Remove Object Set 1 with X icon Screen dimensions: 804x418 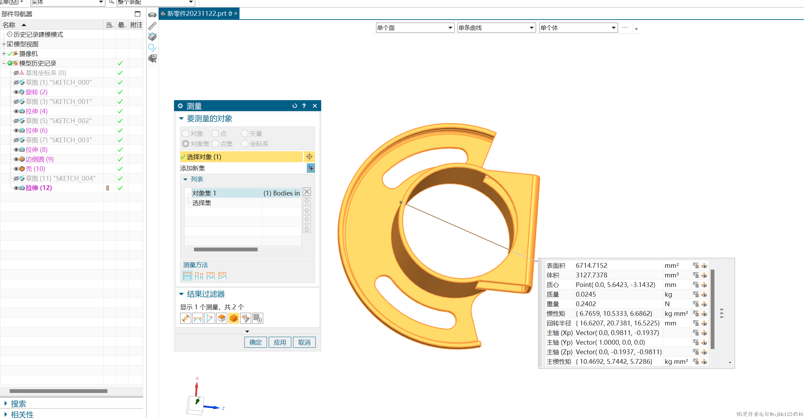click(x=307, y=192)
